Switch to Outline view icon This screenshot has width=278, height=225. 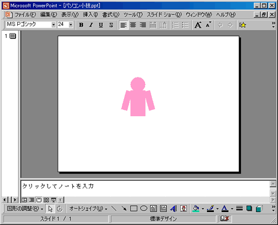(32, 200)
